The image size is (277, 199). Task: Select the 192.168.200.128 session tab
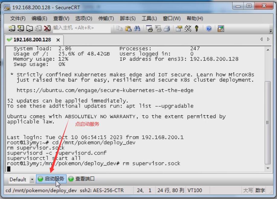click(x=32, y=40)
